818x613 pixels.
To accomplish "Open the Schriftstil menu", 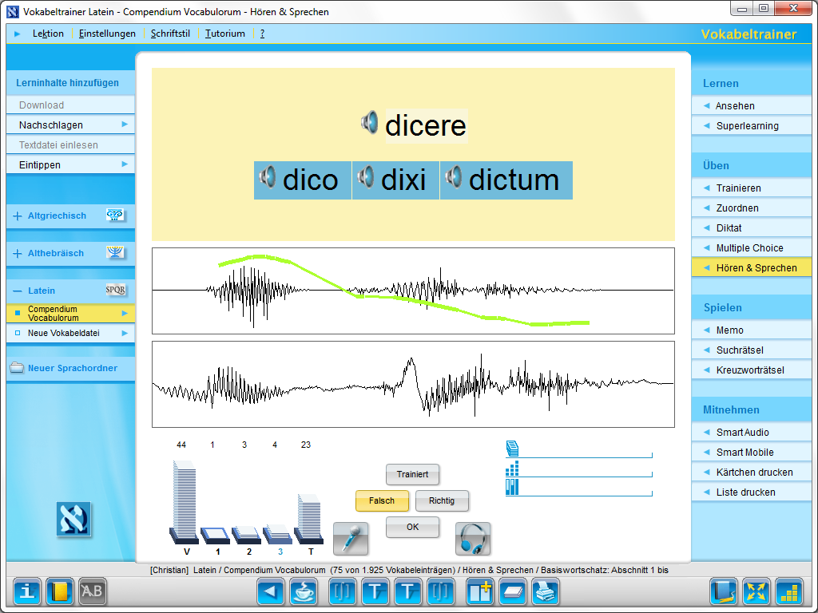I will coord(170,34).
